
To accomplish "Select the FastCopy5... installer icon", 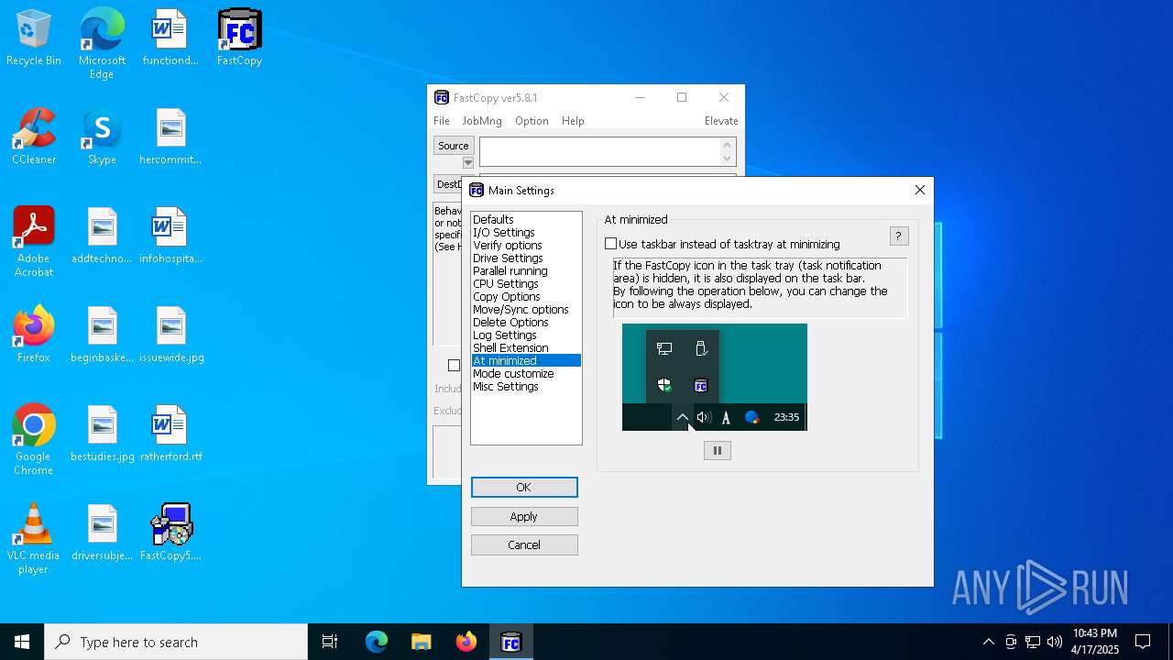I will point(170,533).
